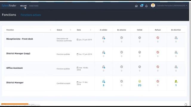Click the 'Validé' column header
This screenshot has width=191, height=107.
tap(140, 30)
